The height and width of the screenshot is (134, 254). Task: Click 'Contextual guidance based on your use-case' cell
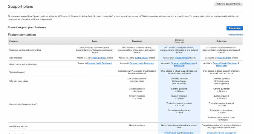[x=179, y=127]
